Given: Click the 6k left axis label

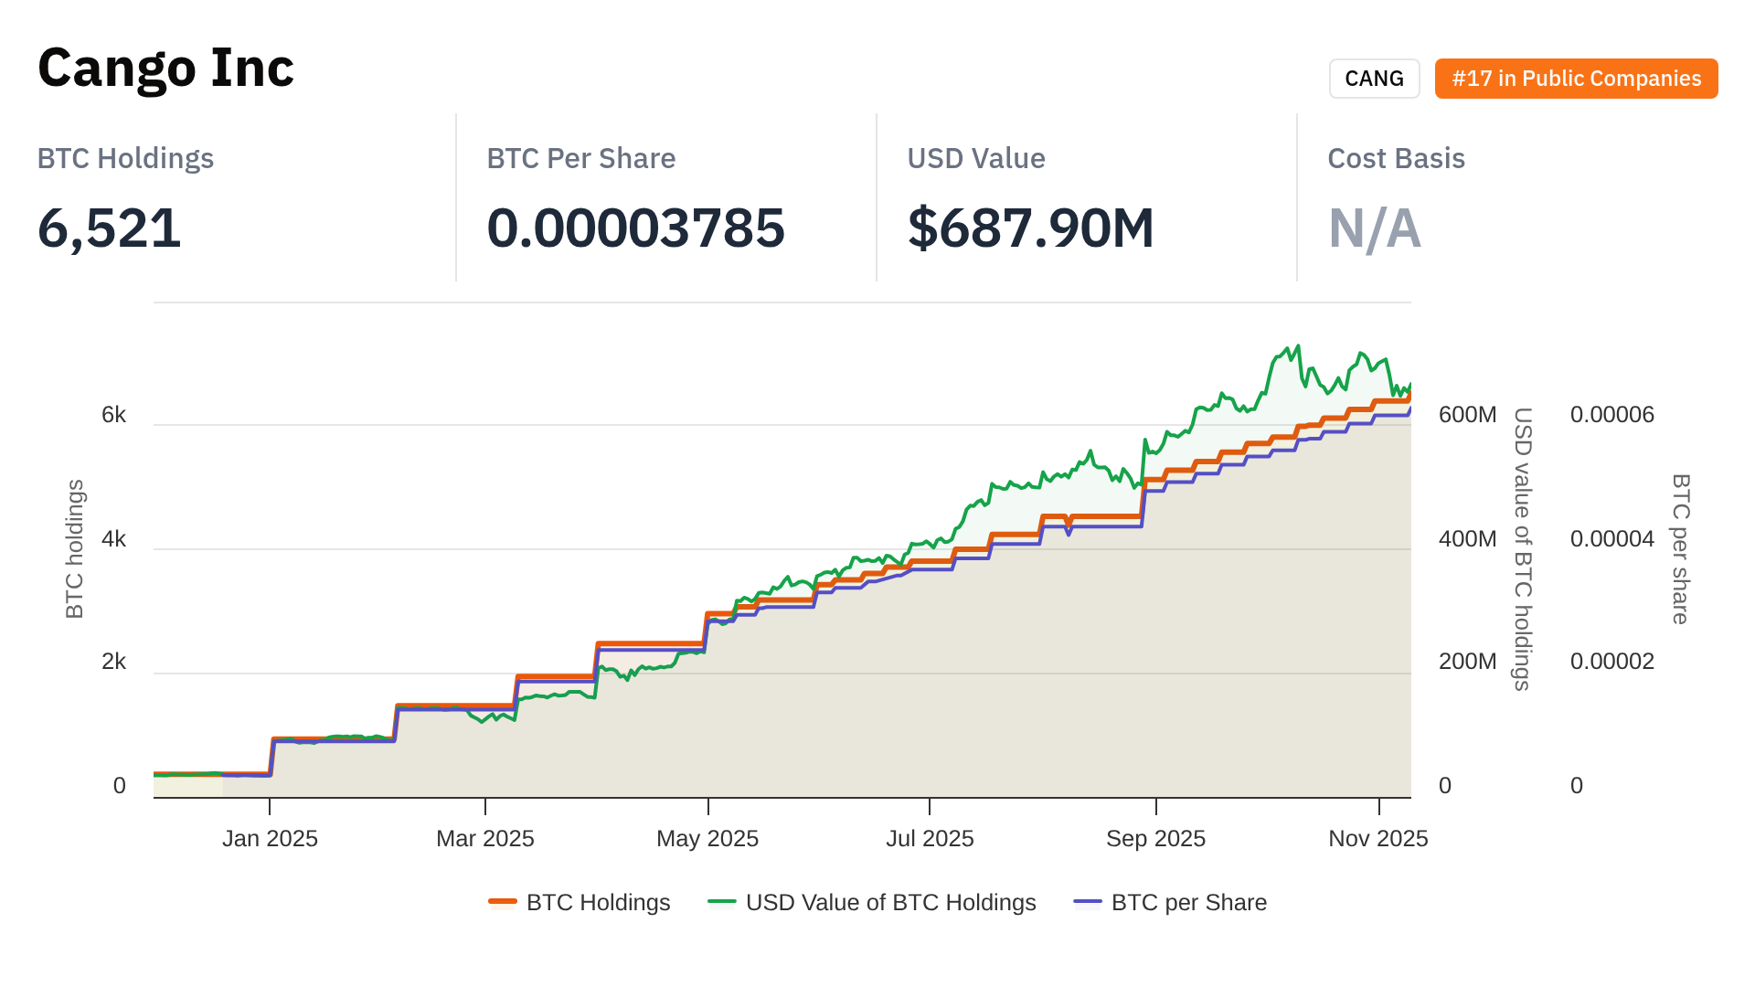Looking at the screenshot, I should coord(113,415).
